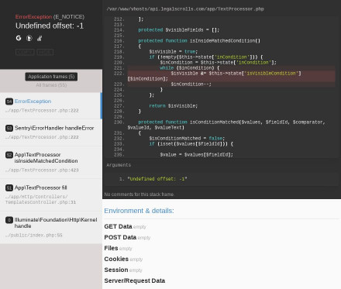Image resolution: width=341 pixels, height=289 pixels.
Task: Click the faded copy button under search icons
Action: [x=25, y=52]
